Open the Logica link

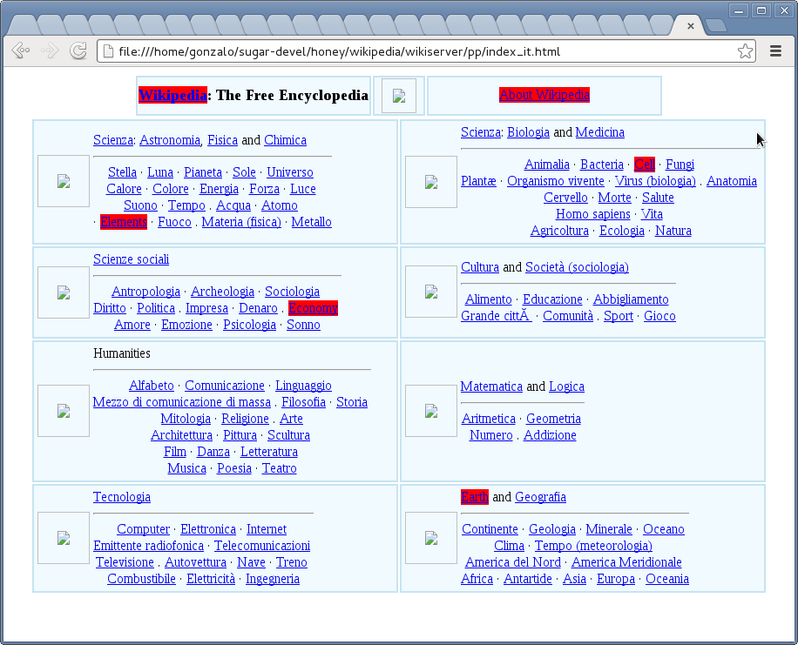tap(566, 386)
